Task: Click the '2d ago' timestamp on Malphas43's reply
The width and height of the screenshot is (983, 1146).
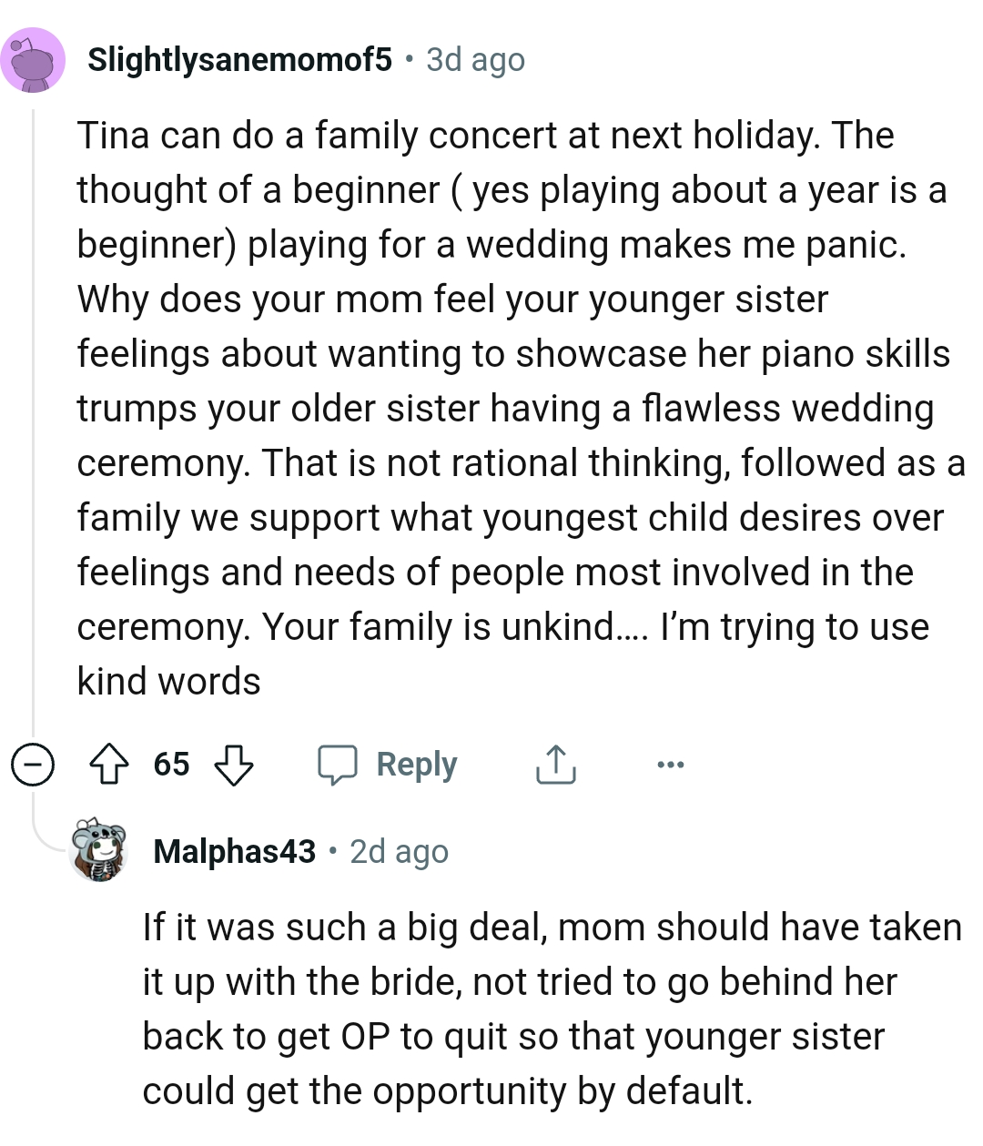Action: point(398,852)
